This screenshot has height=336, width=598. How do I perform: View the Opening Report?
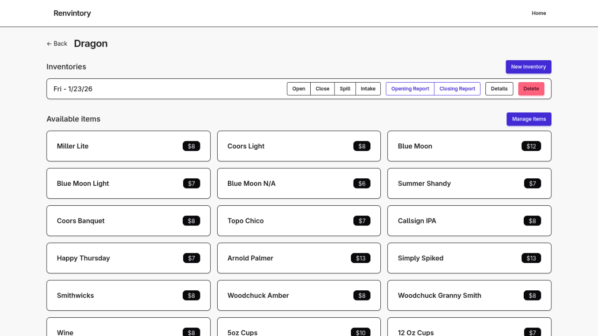coord(410,89)
